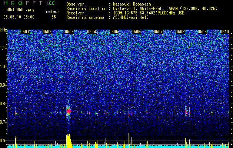Viewport: 233px width, 148px height.
Task: Click the 1.0 kHz axis label
Action: [3, 67]
